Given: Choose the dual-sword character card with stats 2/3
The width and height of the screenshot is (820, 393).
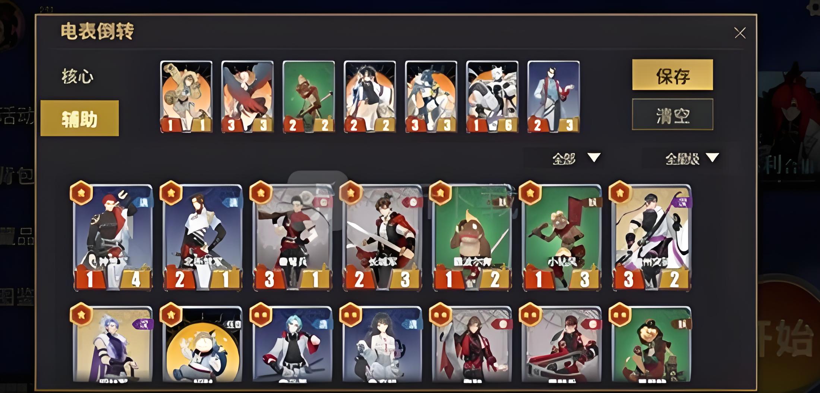Looking at the screenshot, I should point(382,237).
